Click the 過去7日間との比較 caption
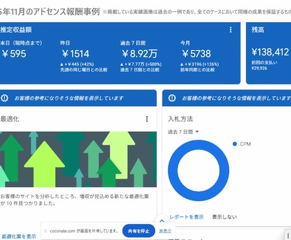Viewport: 291px width, 240px height. [x=140, y=69]
